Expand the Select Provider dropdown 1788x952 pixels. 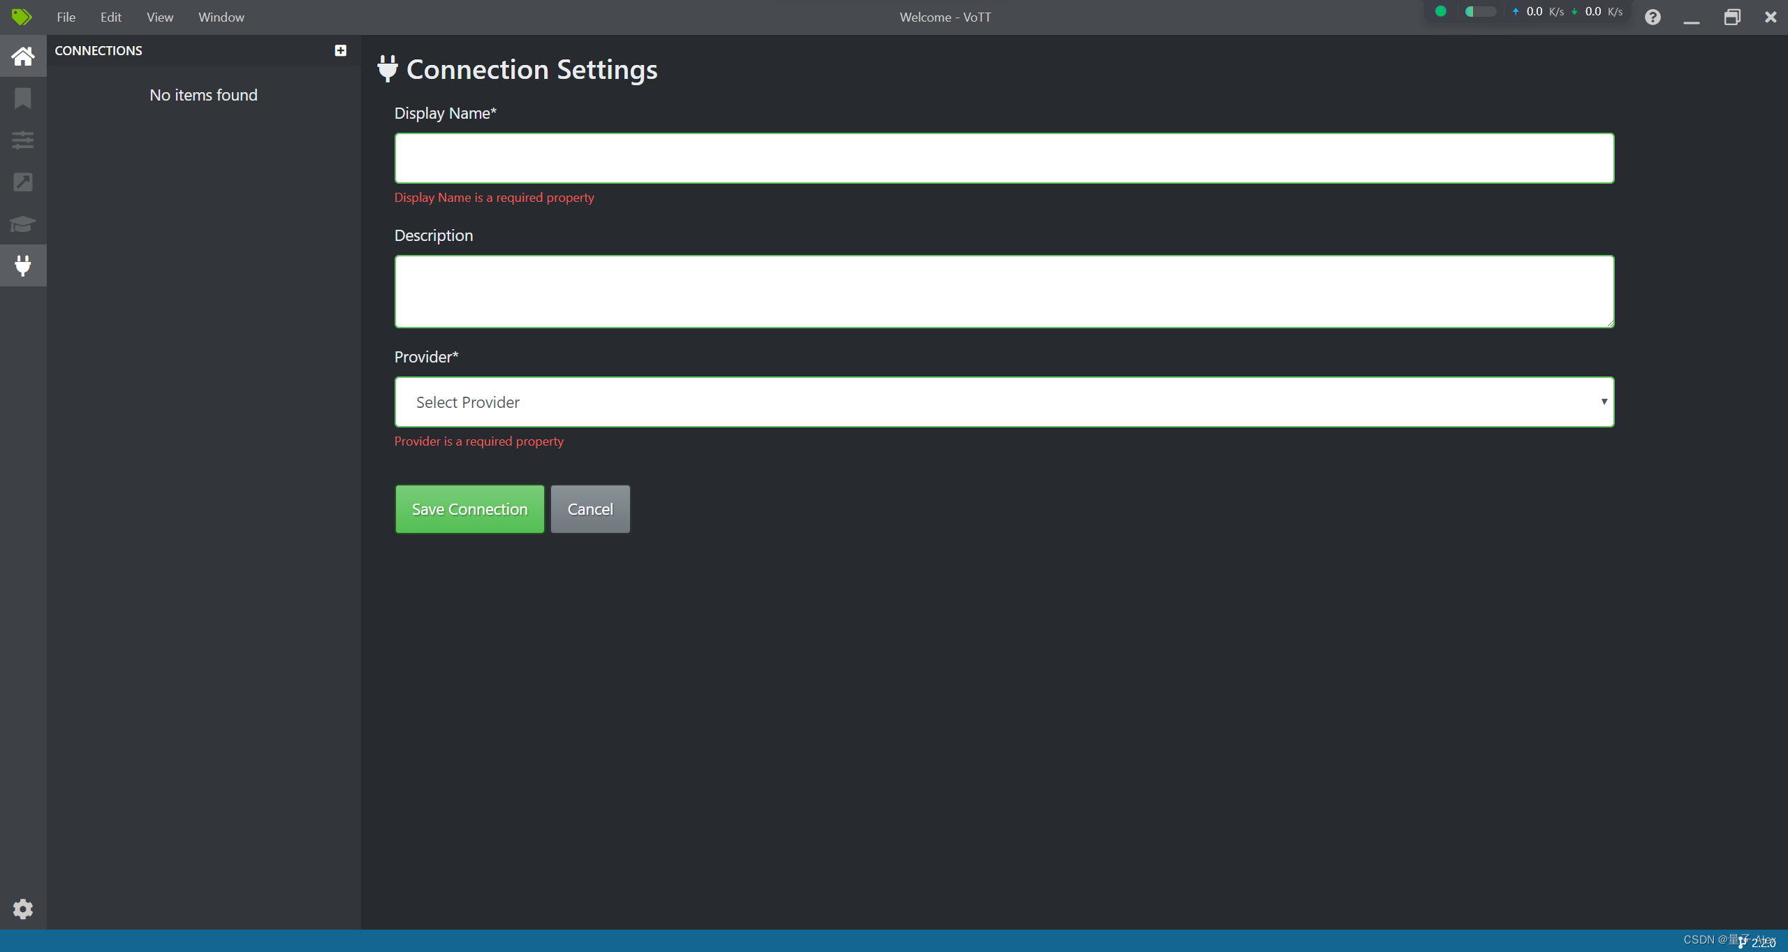tap(1004, 402)
